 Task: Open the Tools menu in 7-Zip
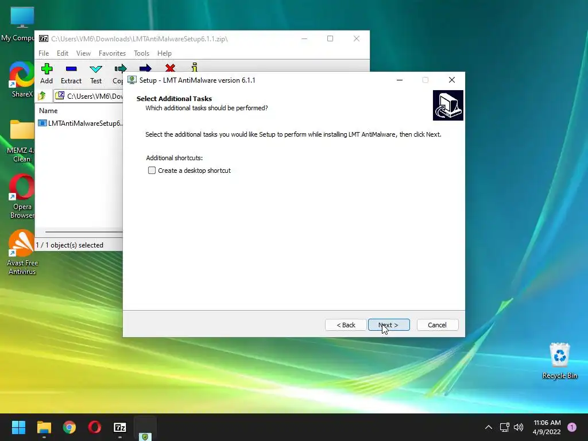pyautogui.click(x=141, y=53)
